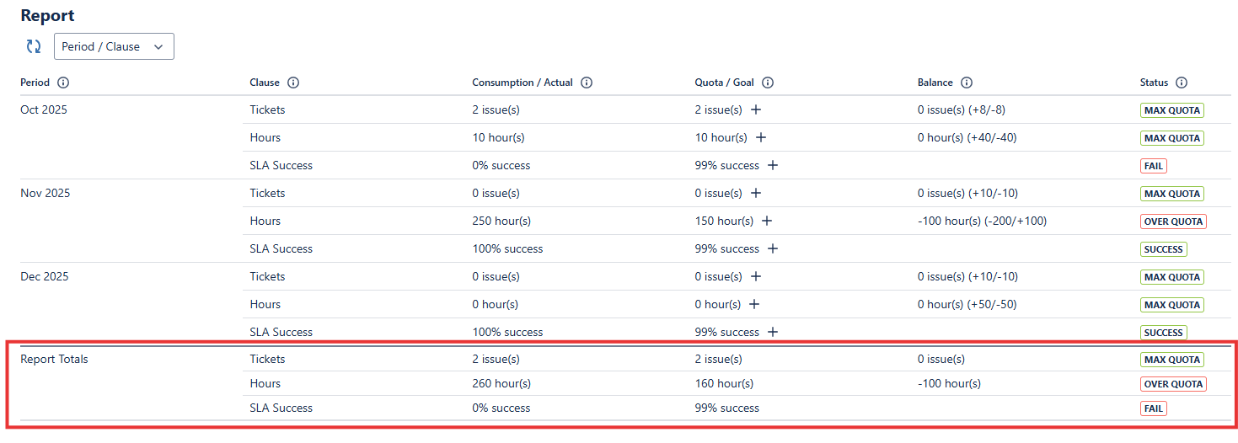Click the Report Totals row label
This screenshot has width=1238, height=443.
point(54,359)
